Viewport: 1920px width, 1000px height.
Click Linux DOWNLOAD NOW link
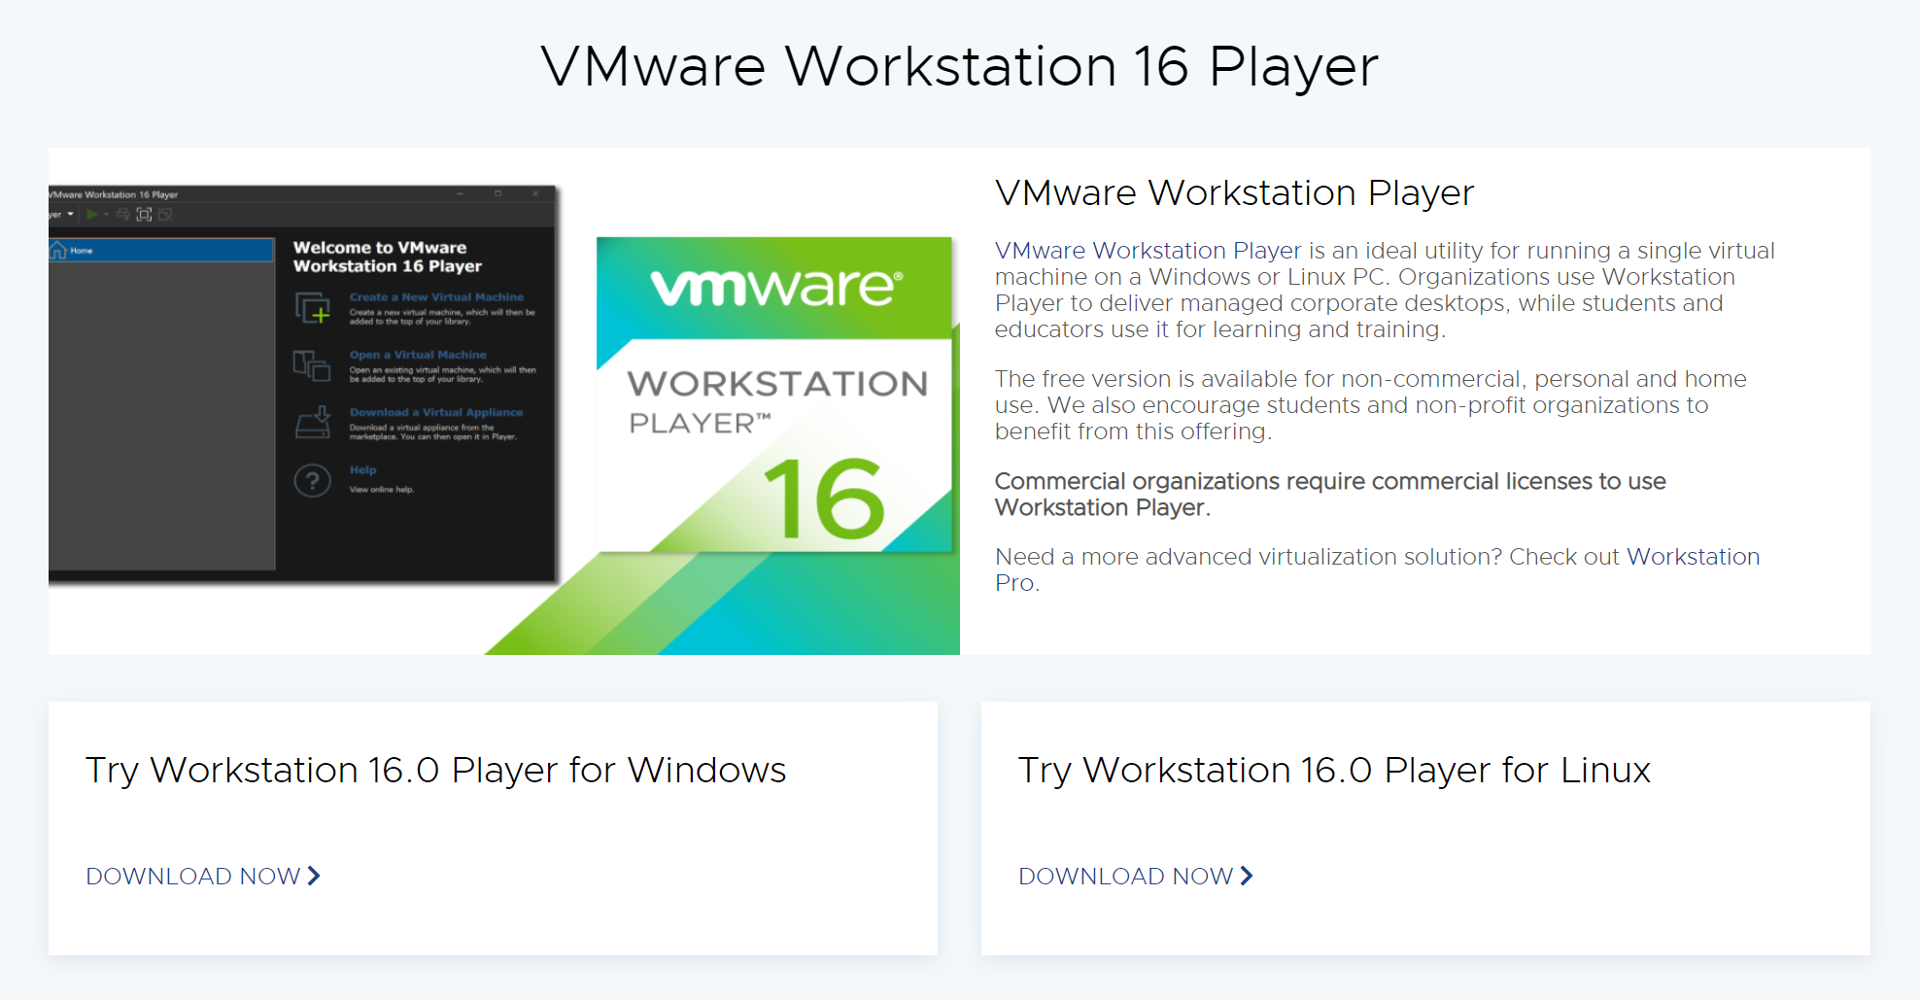click(x=1135, y=877)
